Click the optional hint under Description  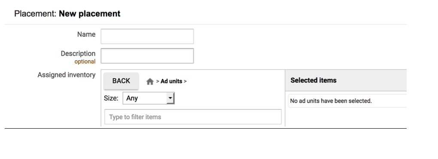coord(85,62)
